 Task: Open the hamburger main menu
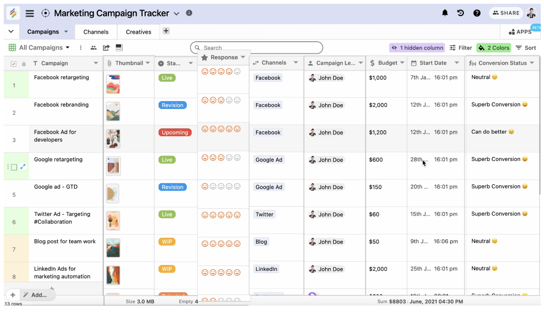pos(30,13)
